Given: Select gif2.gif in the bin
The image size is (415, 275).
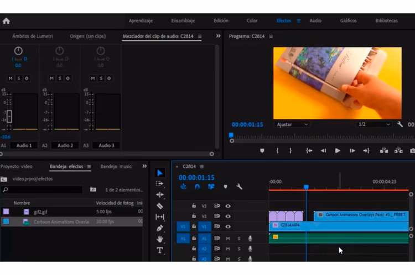Looking at the screenshot, I should pyautogui.click(x=40, y=211).
